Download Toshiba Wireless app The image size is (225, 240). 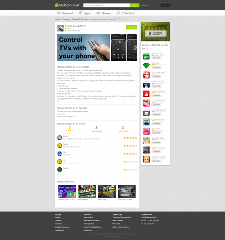(156, 95)
